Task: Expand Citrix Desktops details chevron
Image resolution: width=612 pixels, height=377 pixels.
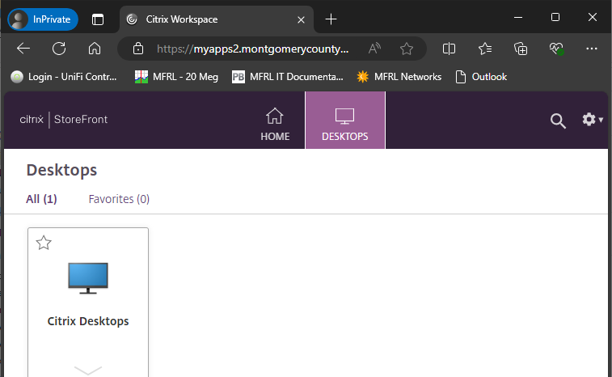Action: click(x=88, y=370)
